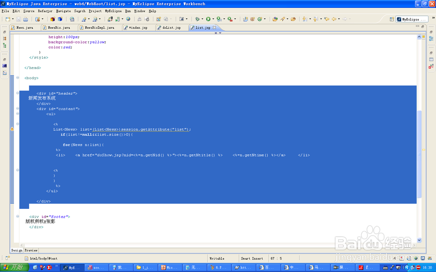This screenshot has height=272, width=436.
Task: Click the Open Perspective icon
Action: 392,19
